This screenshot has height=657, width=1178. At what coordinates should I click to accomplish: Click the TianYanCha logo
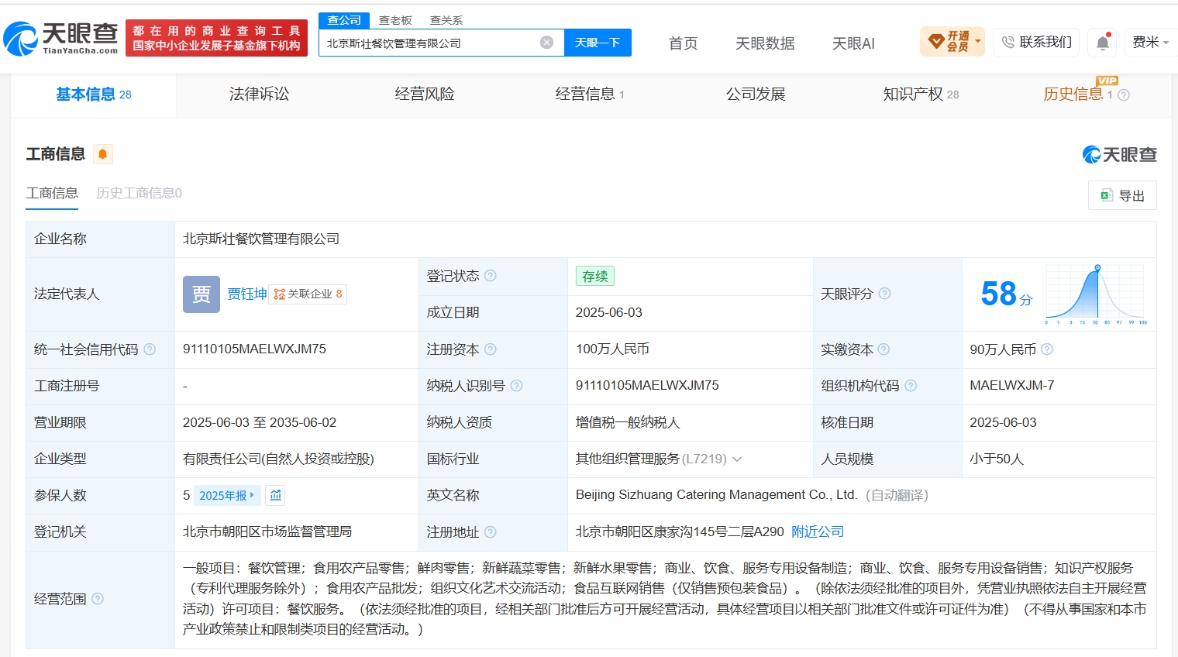coord(60,38)
